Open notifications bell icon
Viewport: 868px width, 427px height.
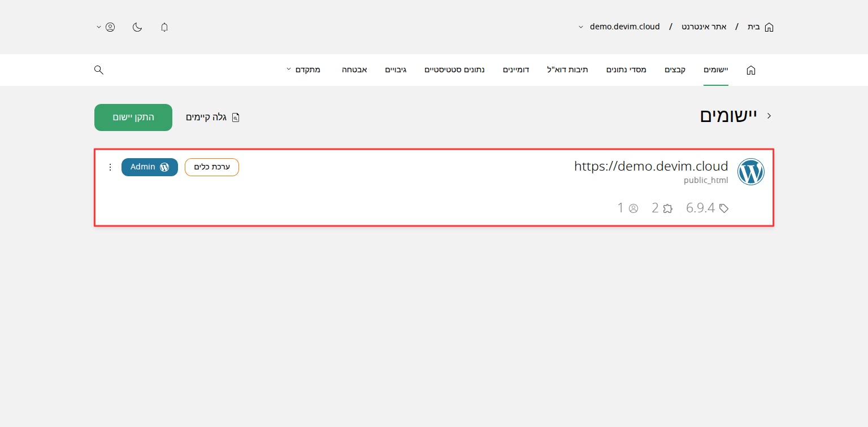click(164, 27)
